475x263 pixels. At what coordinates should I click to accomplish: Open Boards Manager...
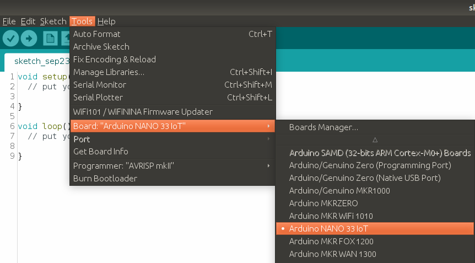[375, 127]
